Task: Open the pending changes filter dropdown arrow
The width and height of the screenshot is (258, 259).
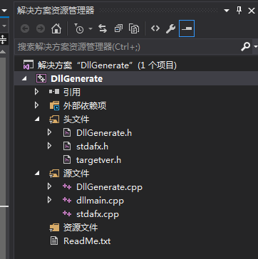Action: click(91, 29)
